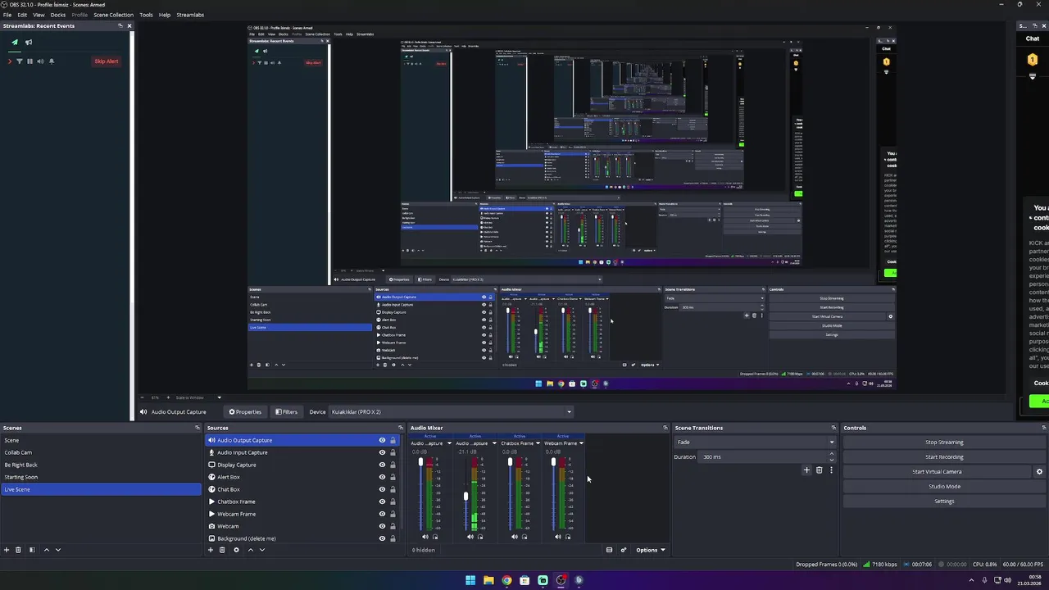Open transition properties three-dot menu

(x=831, y=470)
